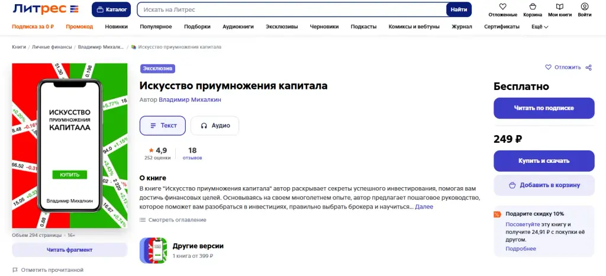Open Смотреть оглавление table of contents

point(173,220)
